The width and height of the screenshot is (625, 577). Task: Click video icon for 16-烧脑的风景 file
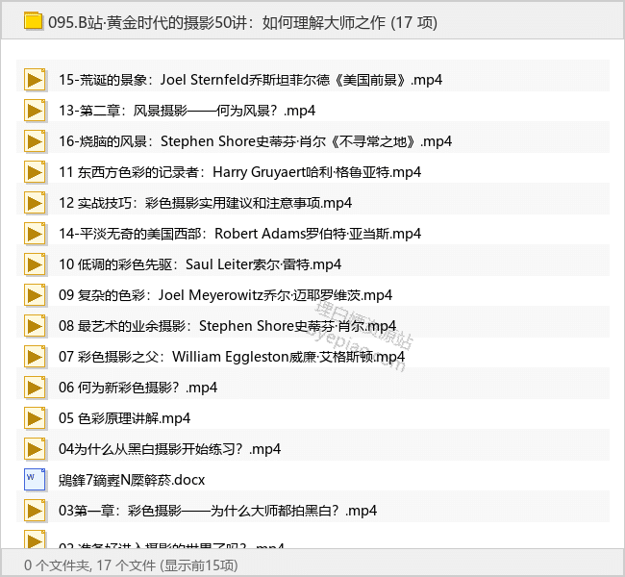pos(35,141)
